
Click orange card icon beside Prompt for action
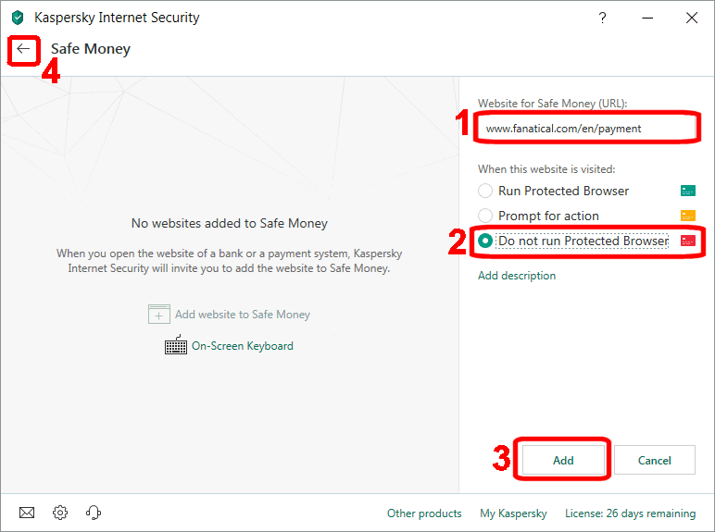pos(687,216)
